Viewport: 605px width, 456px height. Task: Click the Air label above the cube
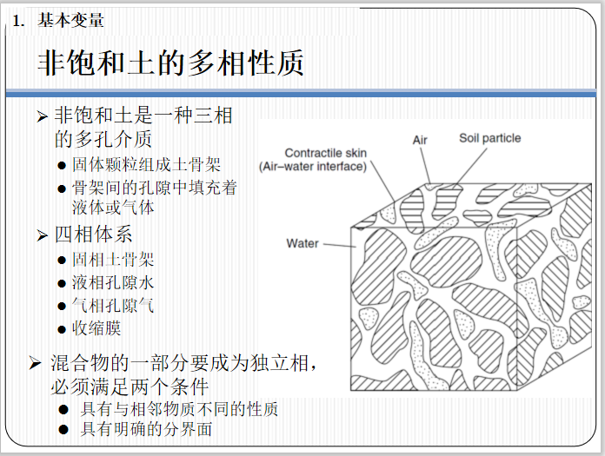coord(421,140)
